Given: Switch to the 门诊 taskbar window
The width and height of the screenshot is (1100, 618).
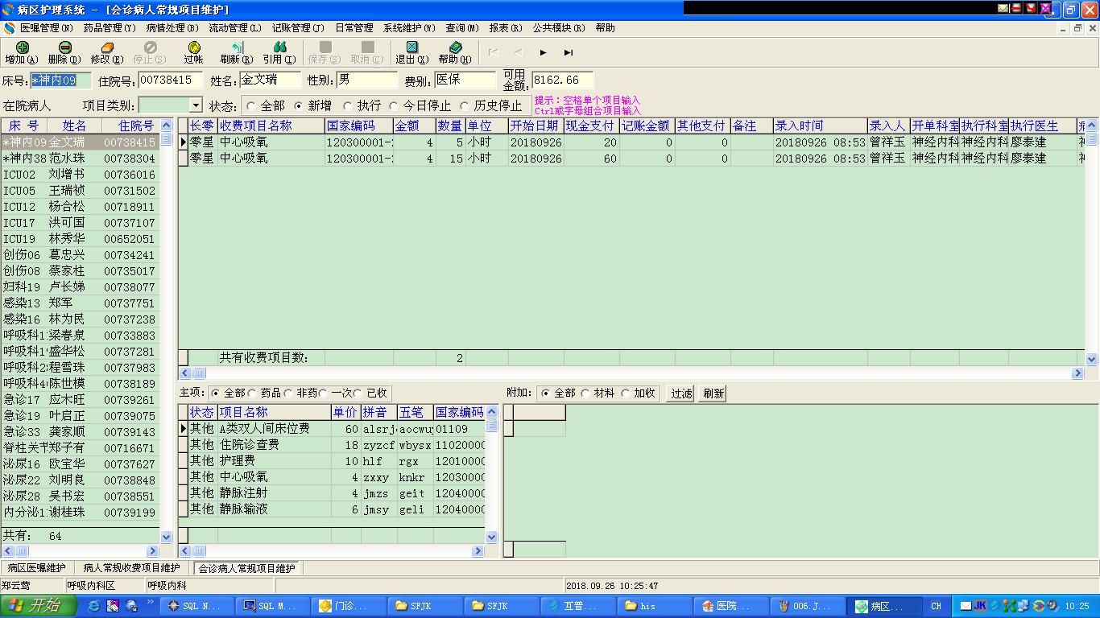Looking at the screenshot, I should (348, 606).
